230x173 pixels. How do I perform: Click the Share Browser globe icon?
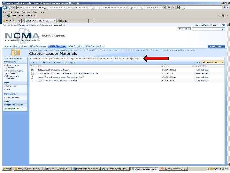(9, 15)
